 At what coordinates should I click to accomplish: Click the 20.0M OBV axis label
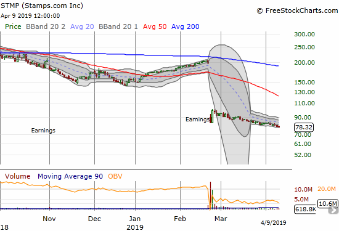pos(327,189)
